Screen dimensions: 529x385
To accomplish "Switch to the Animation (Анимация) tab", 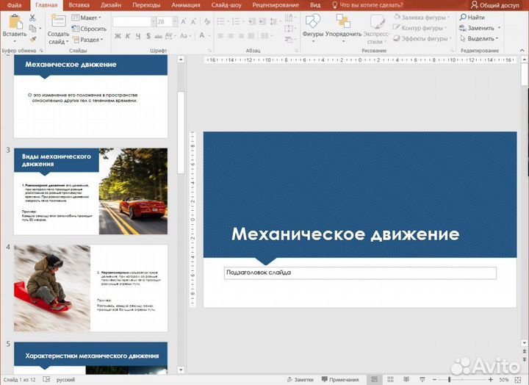I will (x=186, y=5).
